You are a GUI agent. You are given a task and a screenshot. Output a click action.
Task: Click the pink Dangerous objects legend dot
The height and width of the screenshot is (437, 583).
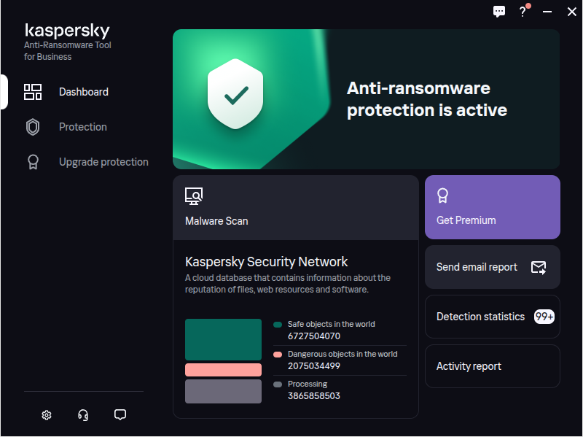(x=278, y=355)
